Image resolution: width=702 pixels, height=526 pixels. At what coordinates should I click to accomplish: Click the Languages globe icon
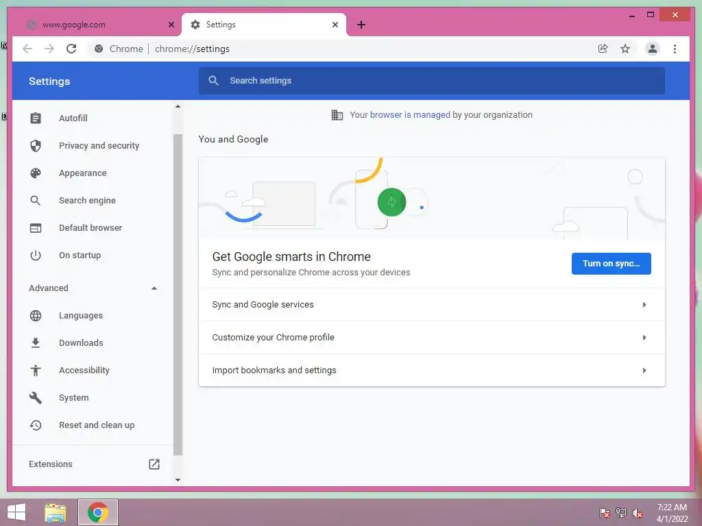[36, 315]
